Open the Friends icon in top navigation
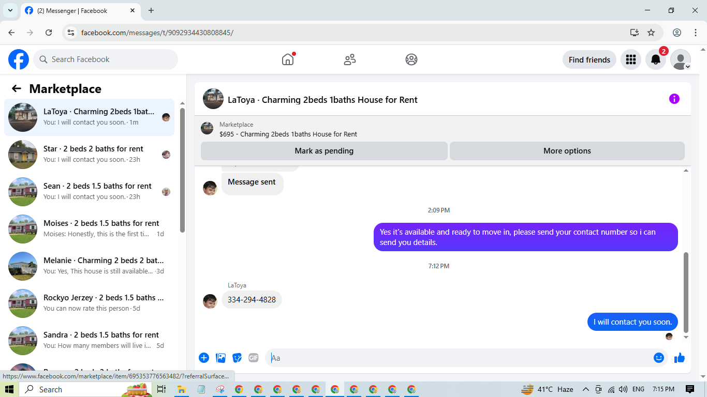 coord(350,59)
